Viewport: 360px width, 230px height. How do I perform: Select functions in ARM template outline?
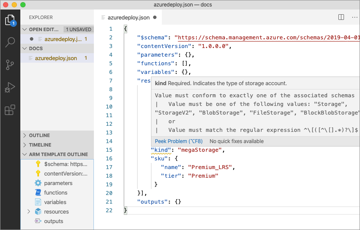click(55, 193)
